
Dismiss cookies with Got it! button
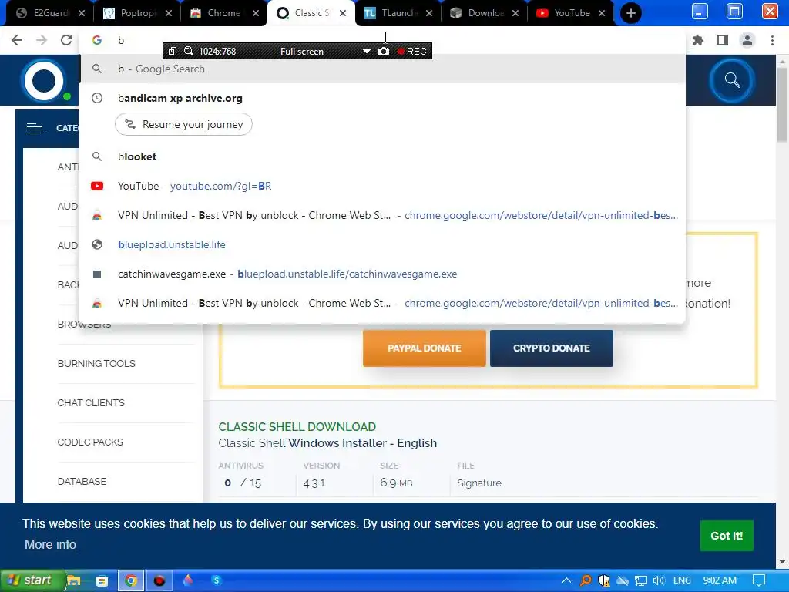tap(727, 536)
